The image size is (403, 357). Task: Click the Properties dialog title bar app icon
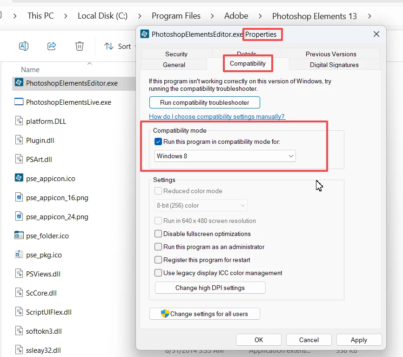click(145, 34)
